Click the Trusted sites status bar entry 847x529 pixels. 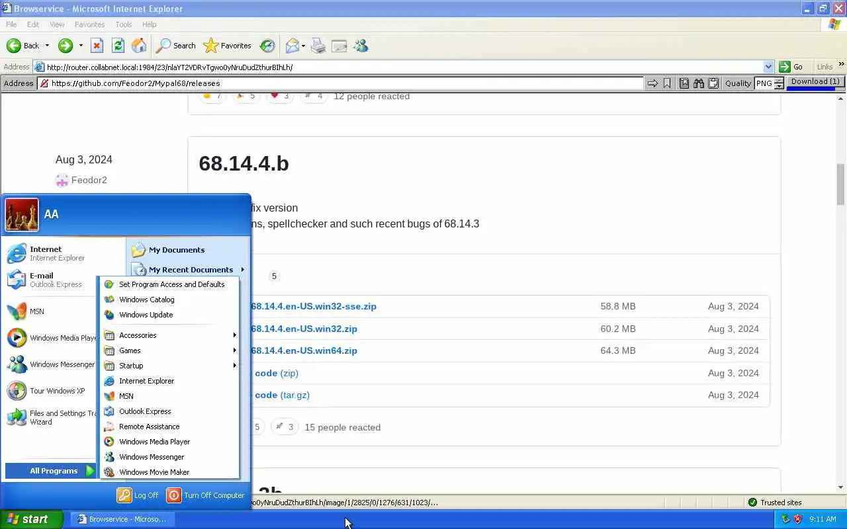[x=775, y=503]
